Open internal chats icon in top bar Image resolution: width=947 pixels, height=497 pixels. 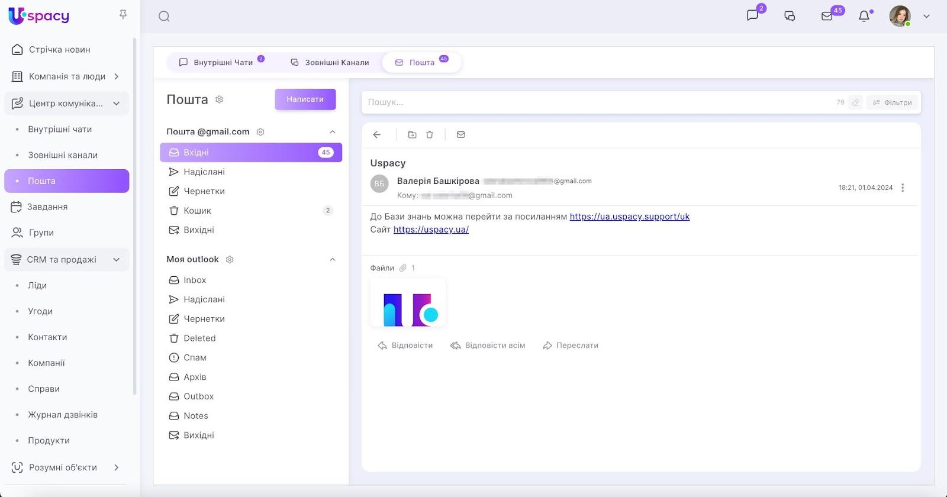[752, 15]
